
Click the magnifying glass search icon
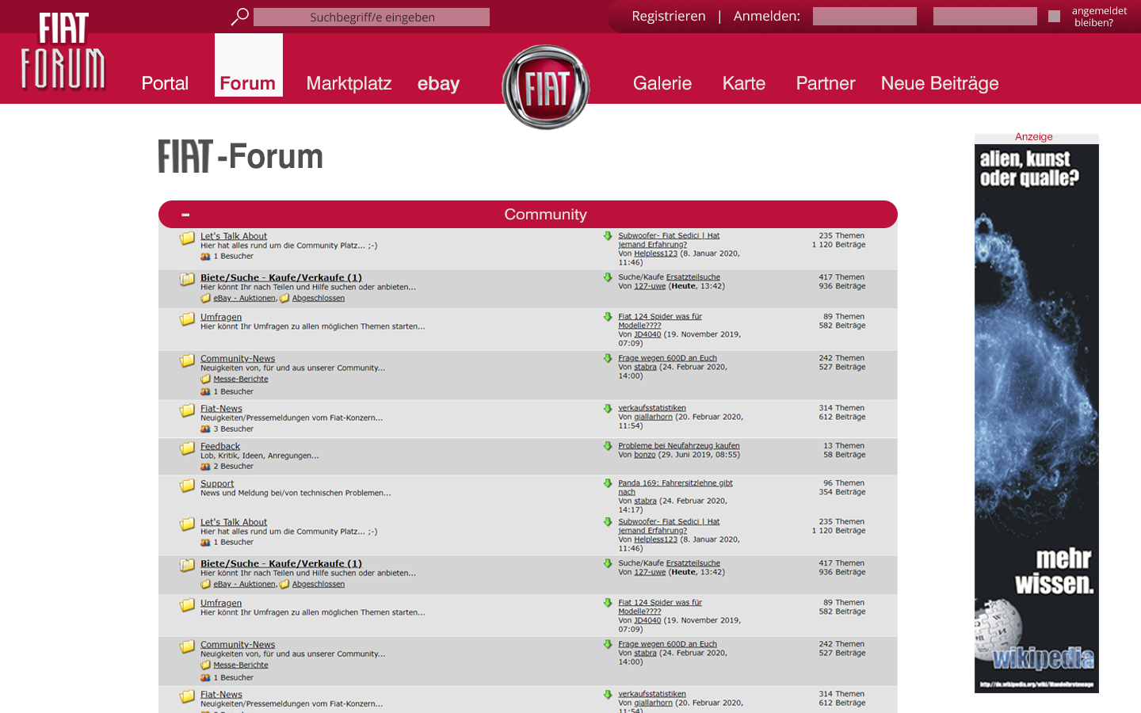[x=239, y=17]
